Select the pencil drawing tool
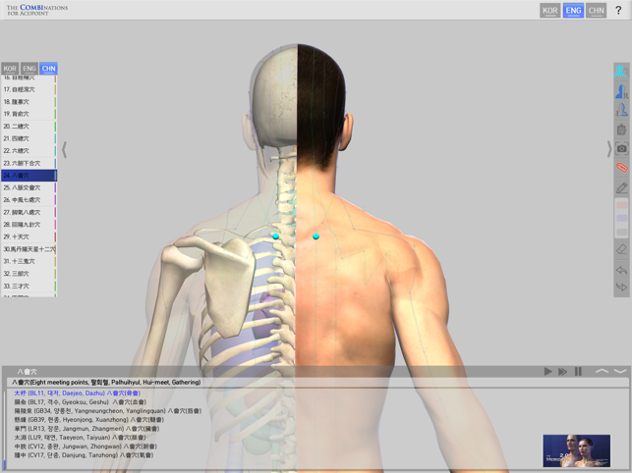This screenshot has height=473, width=632. (x=621, y=187)
